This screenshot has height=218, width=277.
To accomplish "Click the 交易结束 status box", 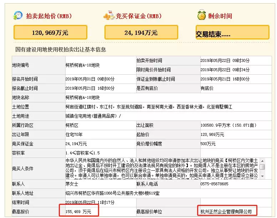I will (x=232, y=32).
